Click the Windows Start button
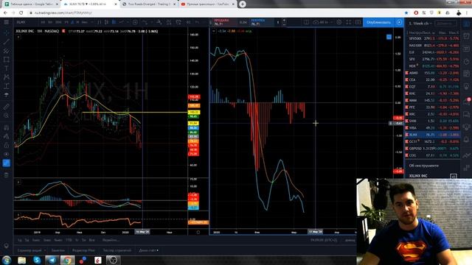472x265 pixels. (7, 260)
